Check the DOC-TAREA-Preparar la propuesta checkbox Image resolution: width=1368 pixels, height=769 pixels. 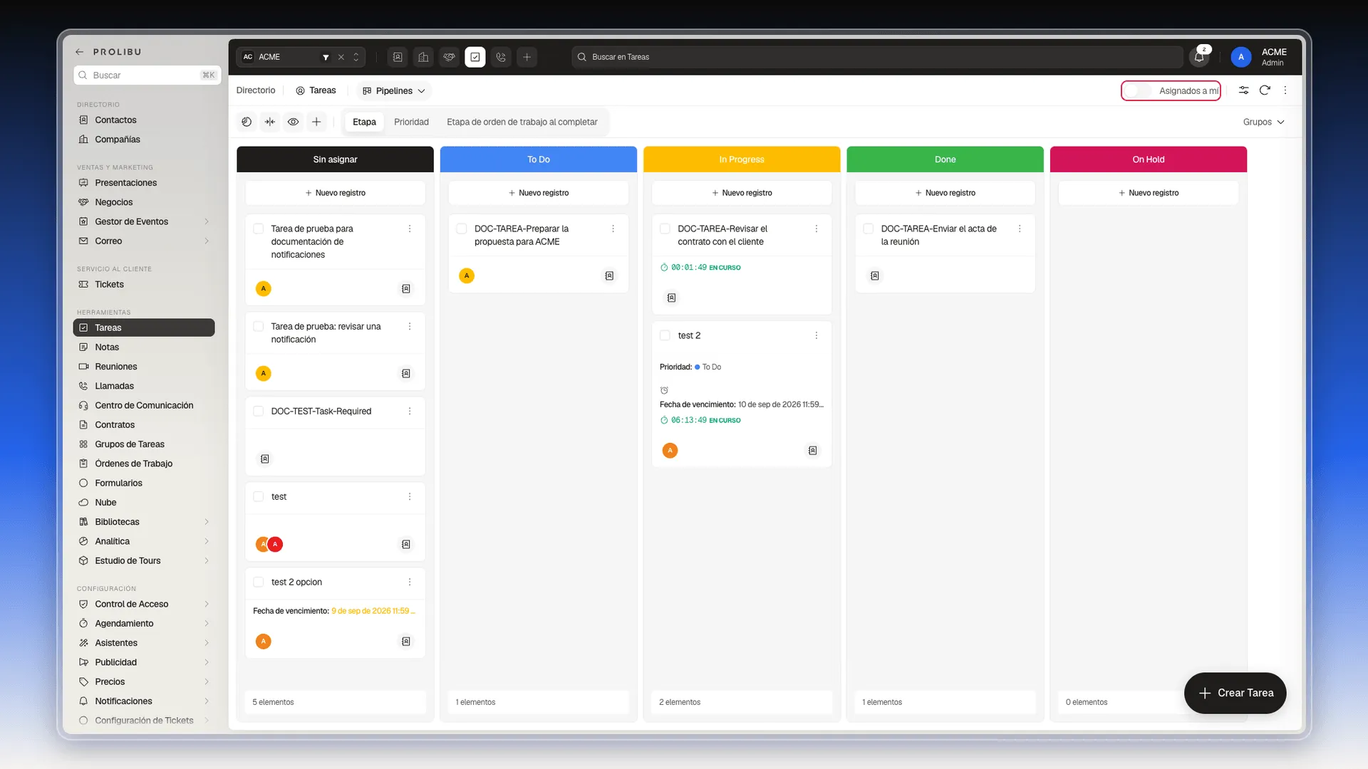point(462,229)
